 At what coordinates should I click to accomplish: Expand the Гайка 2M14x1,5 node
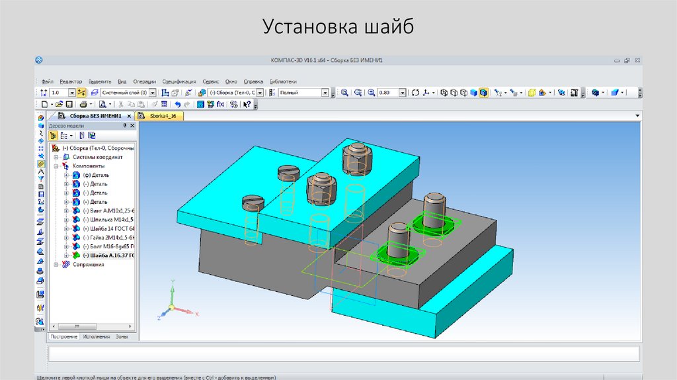tap(66, 238)
